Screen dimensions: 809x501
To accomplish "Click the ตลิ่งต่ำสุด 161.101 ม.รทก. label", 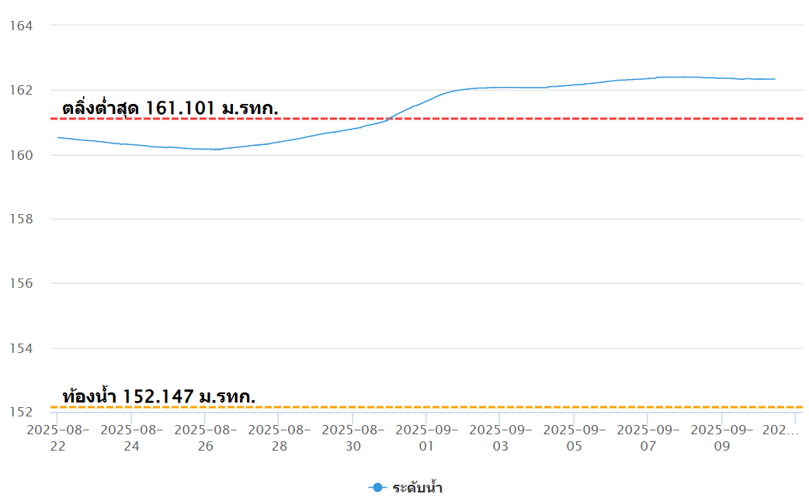I will point(170,108).
